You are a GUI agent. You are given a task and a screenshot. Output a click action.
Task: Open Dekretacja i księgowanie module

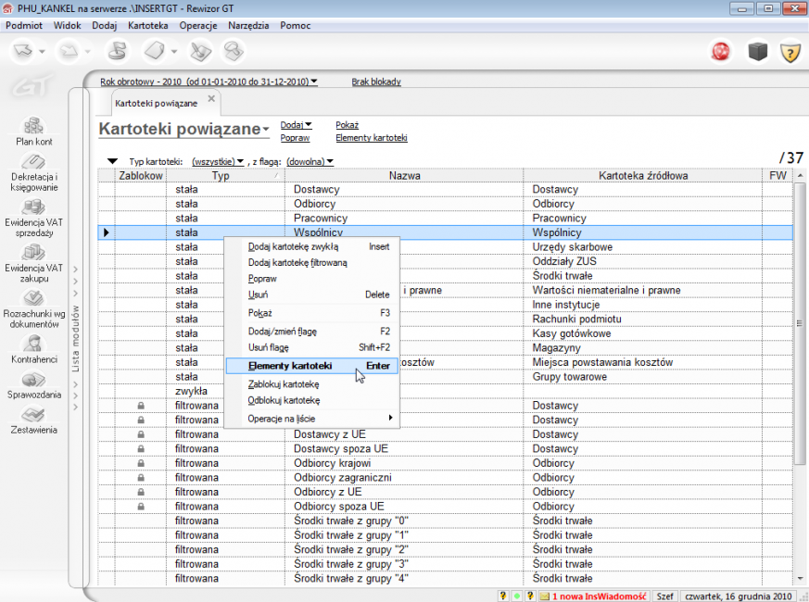coord(34,163)
